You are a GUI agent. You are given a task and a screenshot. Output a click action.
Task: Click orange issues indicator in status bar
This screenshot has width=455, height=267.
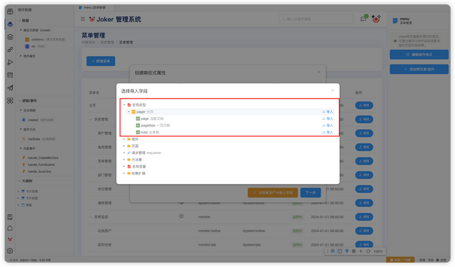tap(400, 260)
